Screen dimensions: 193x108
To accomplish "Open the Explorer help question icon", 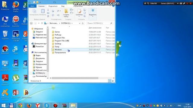I will [113, 6].
